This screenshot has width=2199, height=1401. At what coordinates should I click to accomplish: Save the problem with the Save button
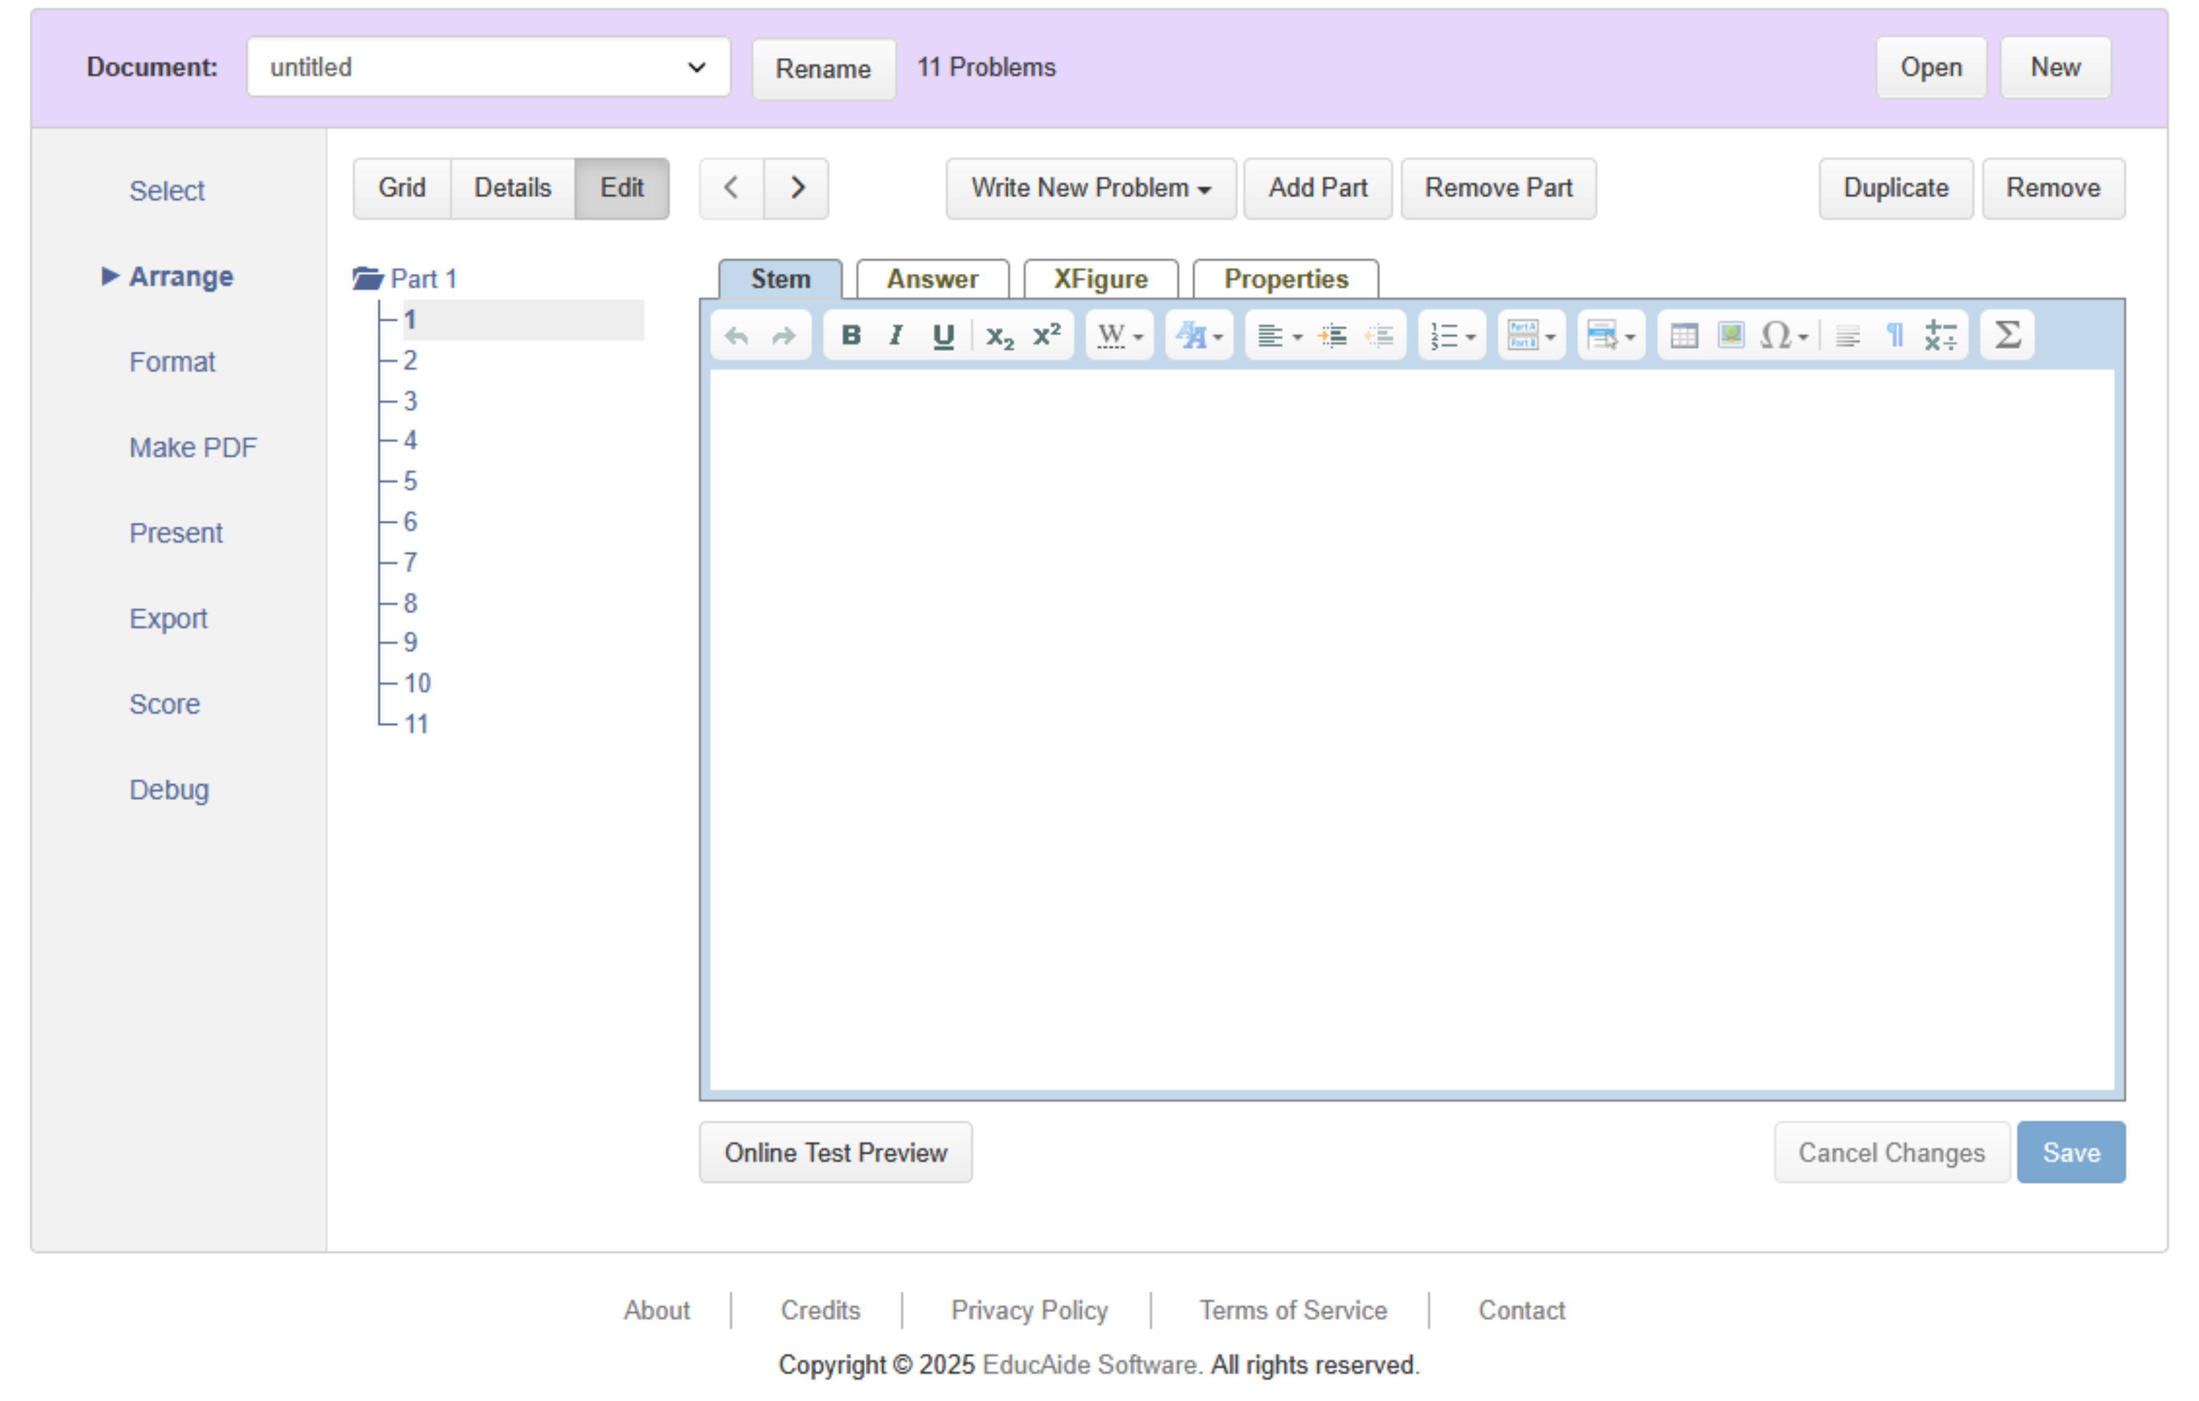[2071, 1153]
